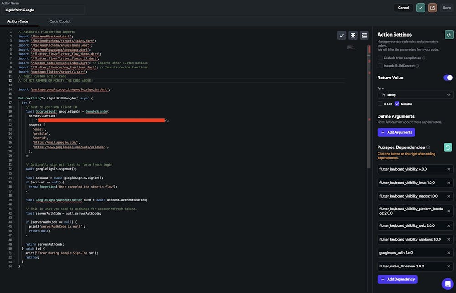
Task: Uncheck the Nullable checkbox
Action: [x=397, y=104]
